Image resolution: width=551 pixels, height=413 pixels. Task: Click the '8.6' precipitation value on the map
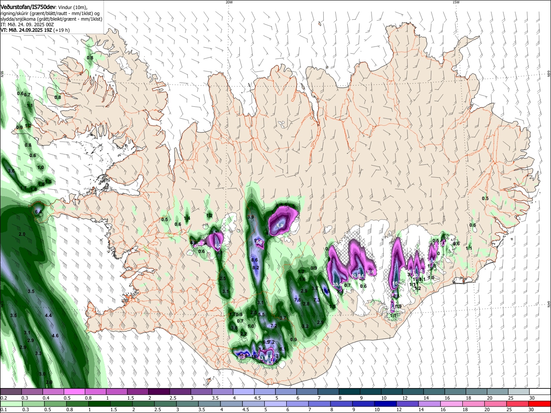(254, 260)
